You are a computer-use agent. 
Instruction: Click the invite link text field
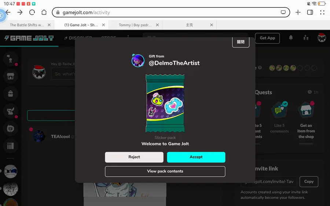tap(269, 181)
